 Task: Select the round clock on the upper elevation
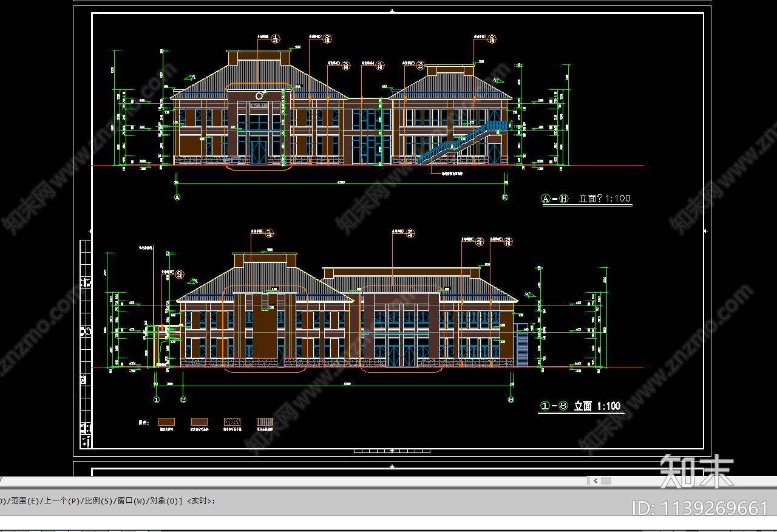click(259, 96)
